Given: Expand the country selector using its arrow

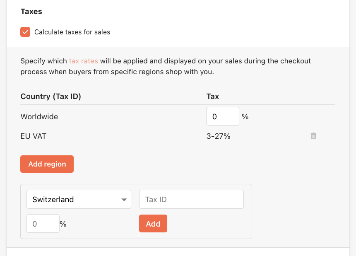Looking at the screenshot, I should (124, 200).
